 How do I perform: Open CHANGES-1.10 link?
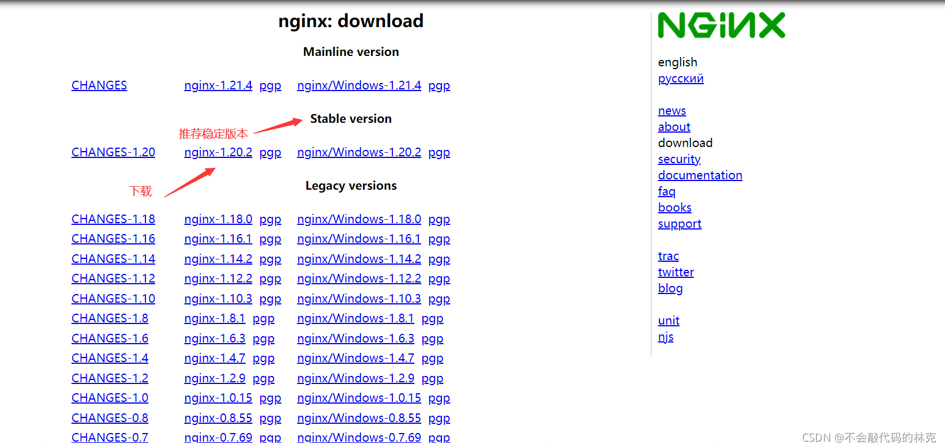[113, 299]
